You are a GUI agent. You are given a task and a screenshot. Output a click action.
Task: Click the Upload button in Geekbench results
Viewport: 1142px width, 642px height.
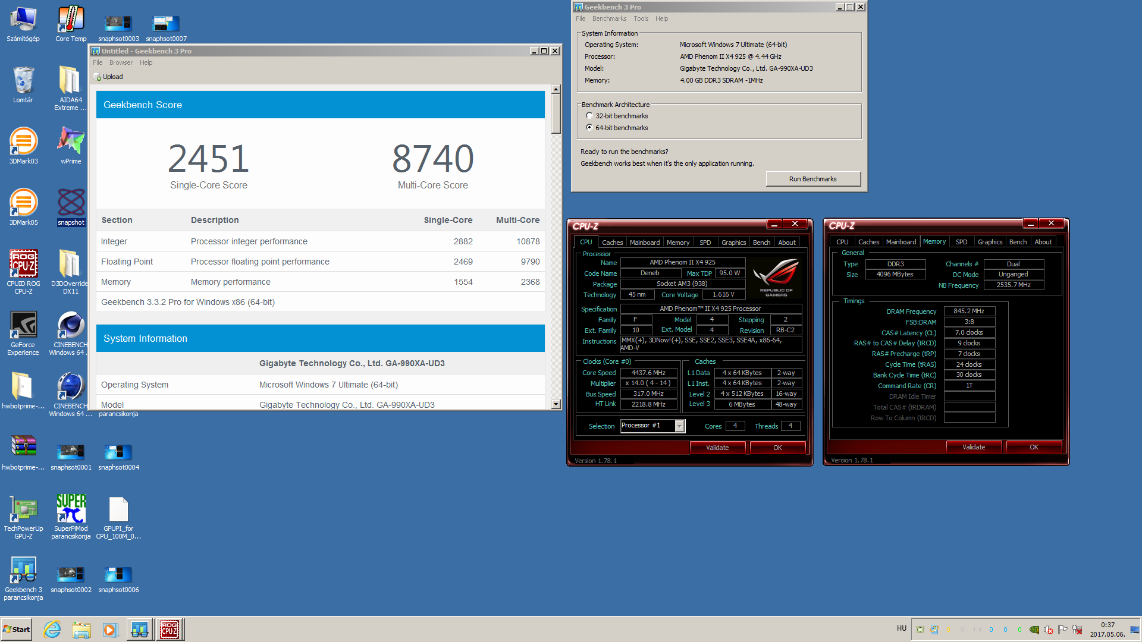[108, 77]
